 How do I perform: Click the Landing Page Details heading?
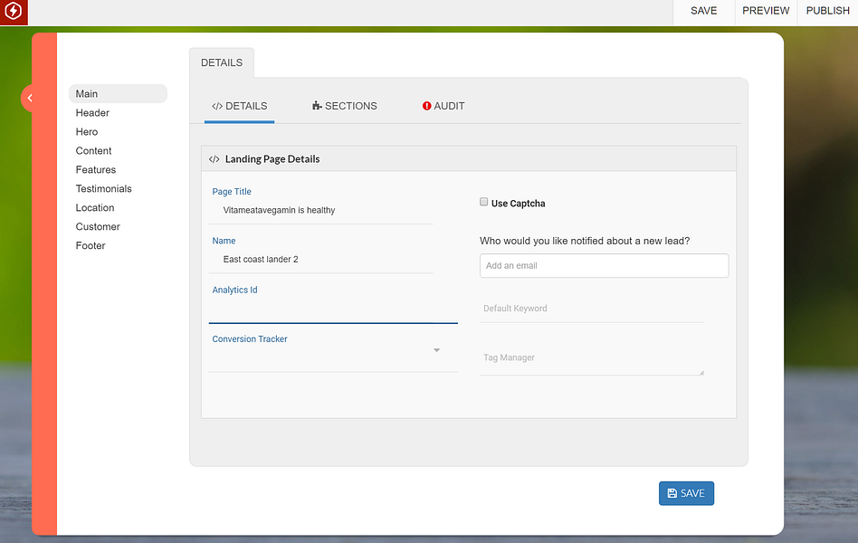(x=272, y=159)
